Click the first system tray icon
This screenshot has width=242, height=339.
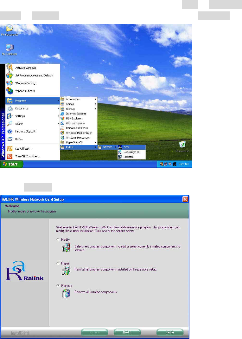[161, 164]
